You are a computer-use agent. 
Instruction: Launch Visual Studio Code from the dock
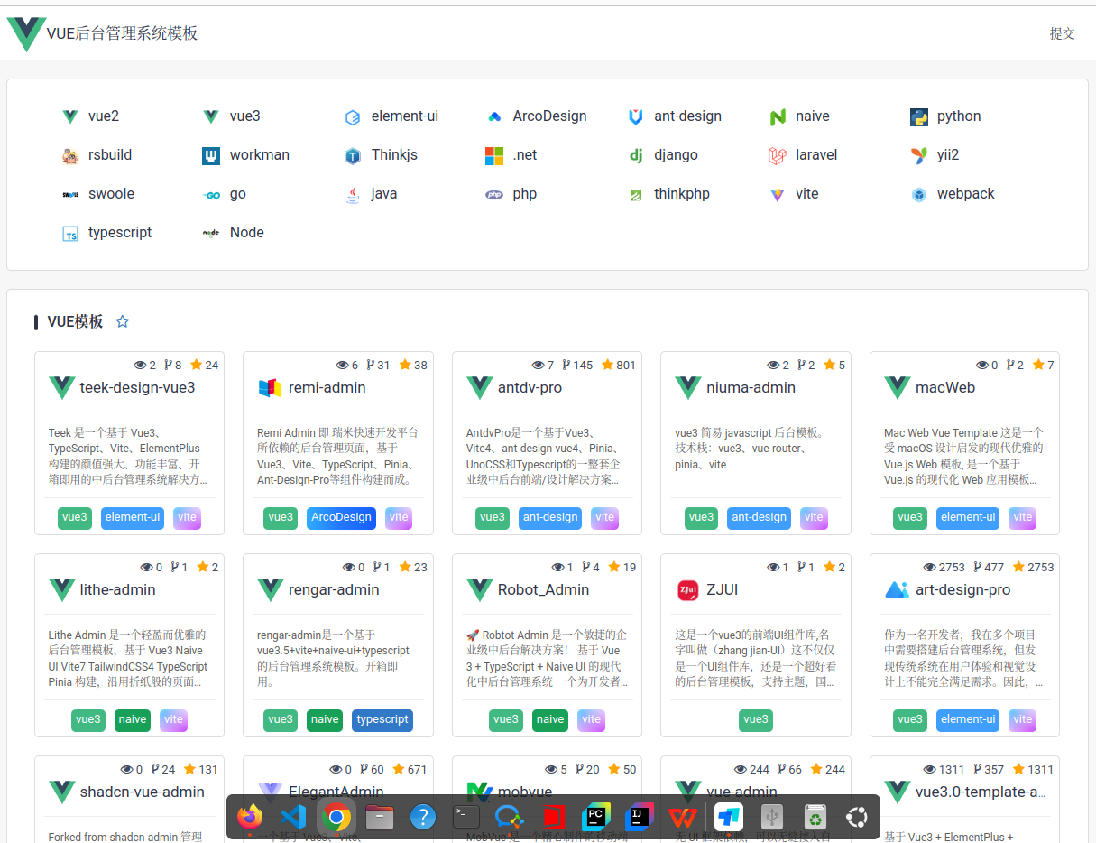coord(292,818)
